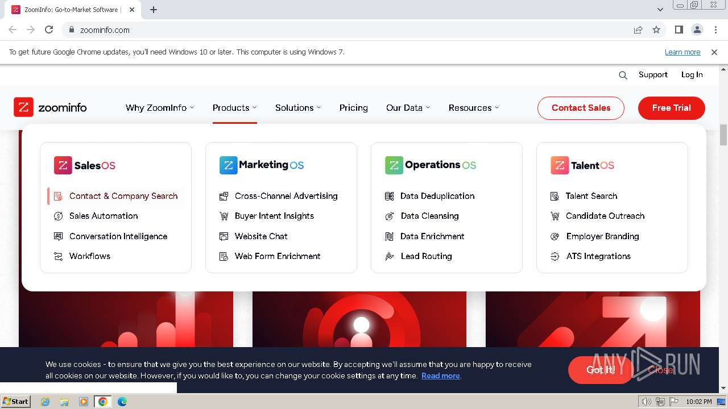The width and height of the screenshot is (728, 409).
Task: Expand the Our Data menu
Action: click(408, 107)
